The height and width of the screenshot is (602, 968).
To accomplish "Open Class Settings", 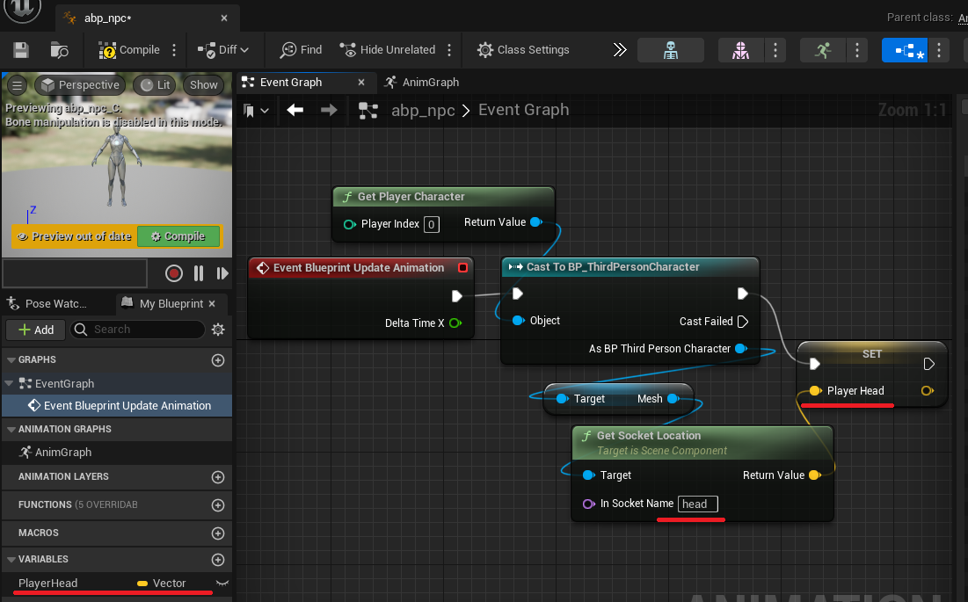I will tap(523, 50).
